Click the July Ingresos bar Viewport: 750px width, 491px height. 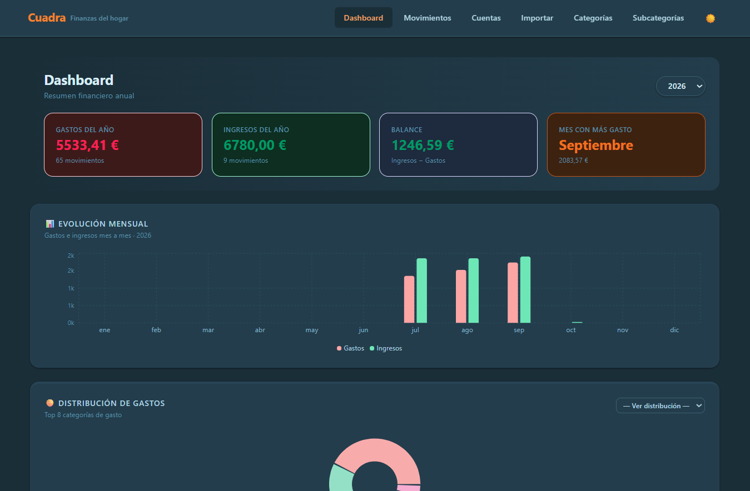point(421,290)
